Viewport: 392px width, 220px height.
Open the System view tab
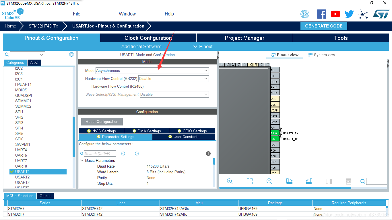pyautogui.click(x=321, y=55)
